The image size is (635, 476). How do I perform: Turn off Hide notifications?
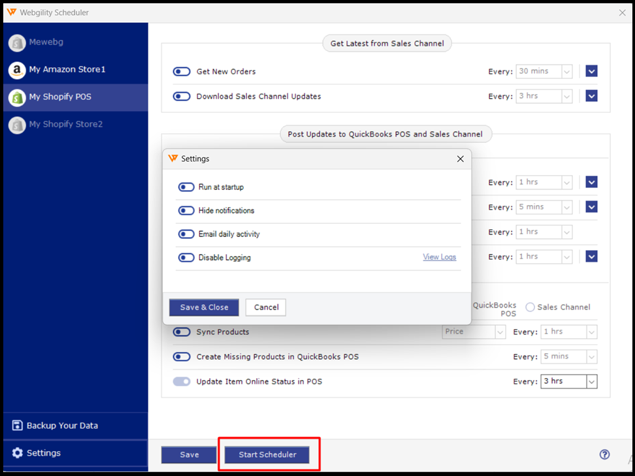coord(186,210)
